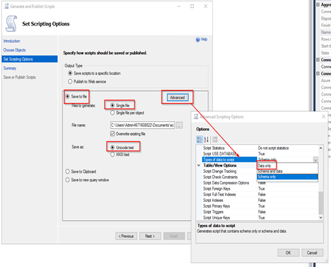The image size is (331, 267).
Task: Cancel the Advanced Scripting Options dialog
Action: (x=312, y=253)
